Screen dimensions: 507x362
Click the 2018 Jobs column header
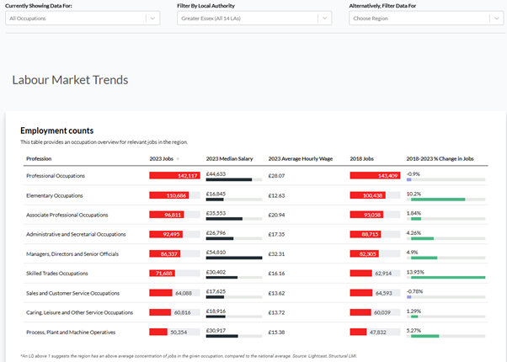coord(362,158)
